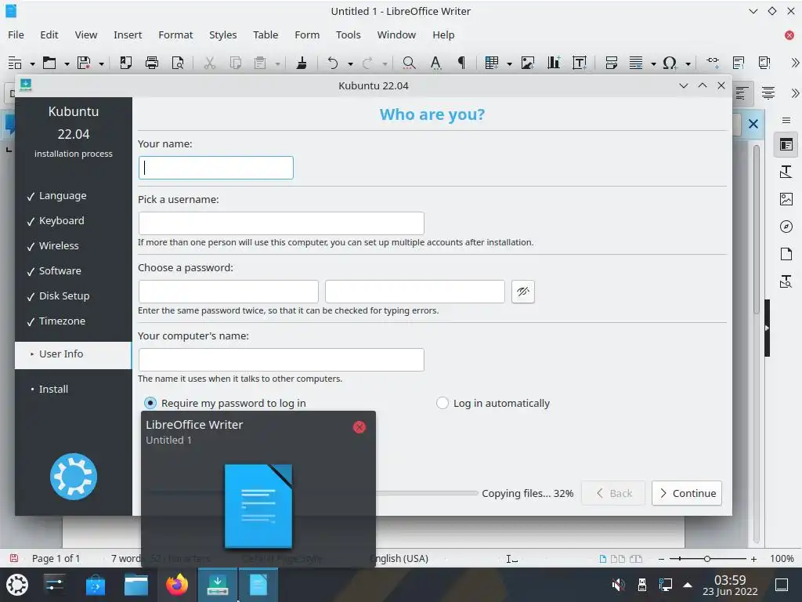802x602 pixels.
Task: Open Writer sidebar settings hamburger menu
Action: [786, 120]
